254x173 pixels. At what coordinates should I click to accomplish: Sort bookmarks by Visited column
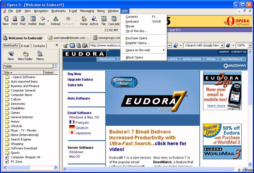(51, 73)
